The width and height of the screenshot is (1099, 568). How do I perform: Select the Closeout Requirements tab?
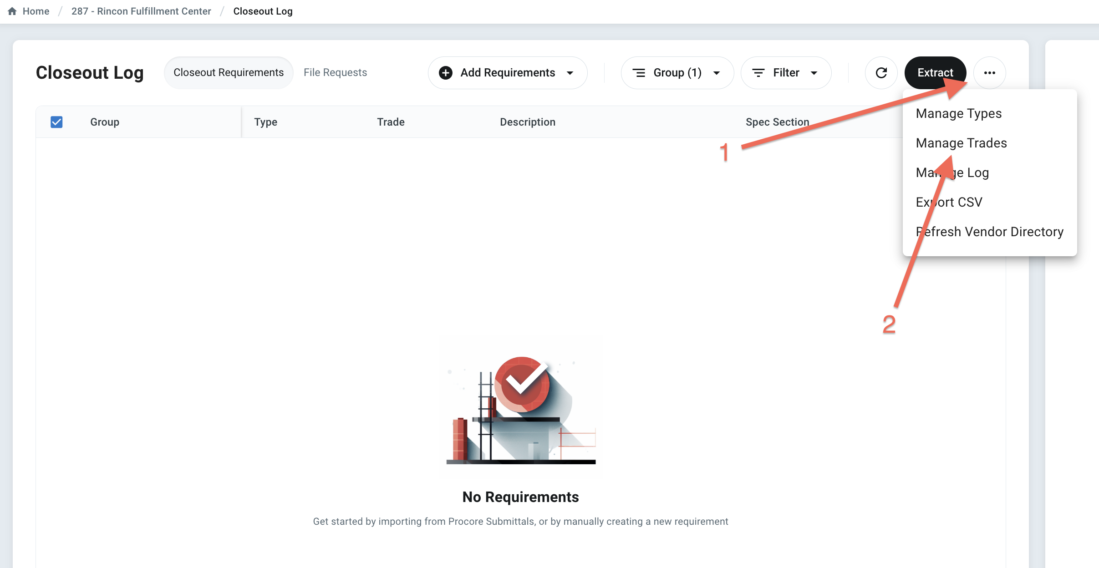point(229,73)
